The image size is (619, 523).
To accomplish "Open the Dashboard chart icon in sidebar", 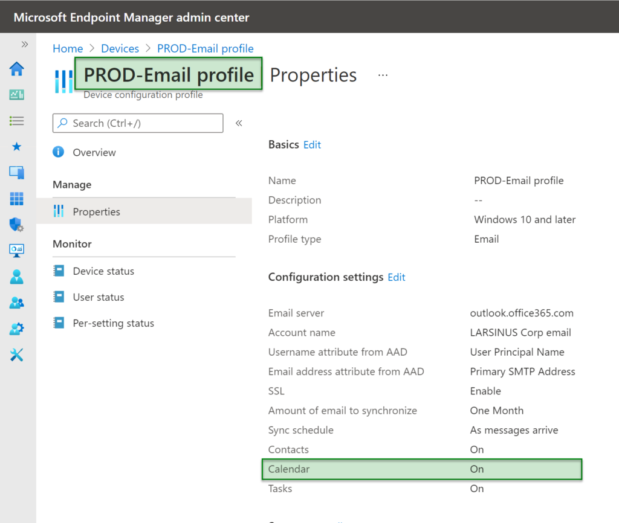I will 16,95.
